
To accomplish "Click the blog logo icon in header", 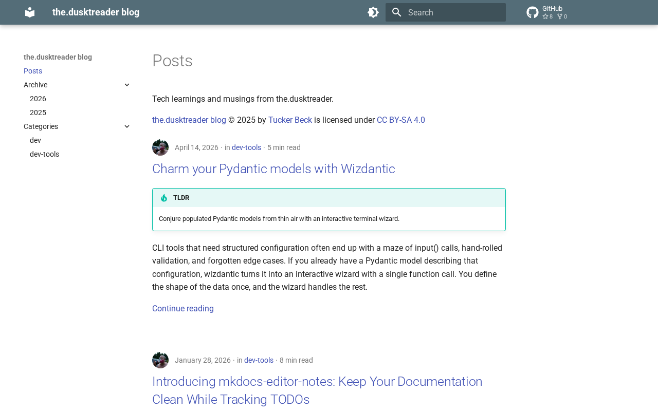I will tap(30, 12).
